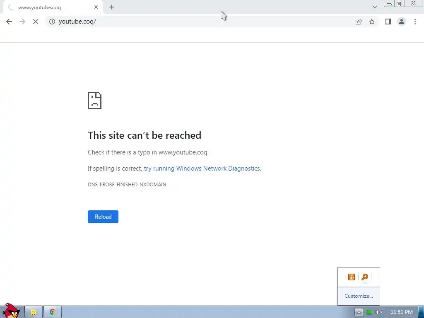Bookmark this tab with the star icon
The image size is (424, 318).
click(372, 22)
